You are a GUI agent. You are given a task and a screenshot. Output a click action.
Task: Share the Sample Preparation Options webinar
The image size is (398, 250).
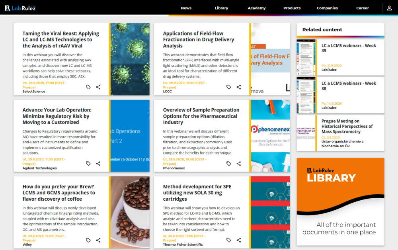(239, 164)
